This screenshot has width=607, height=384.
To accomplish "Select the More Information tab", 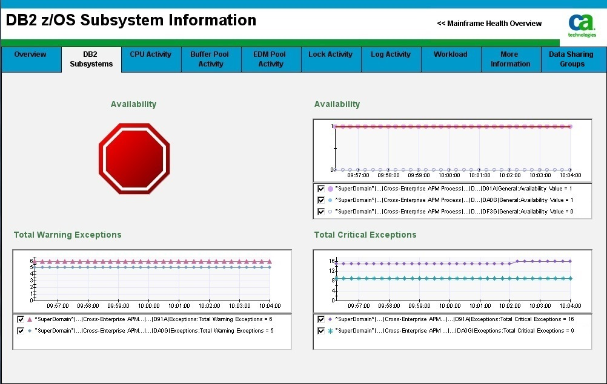I will coord(511,59).
